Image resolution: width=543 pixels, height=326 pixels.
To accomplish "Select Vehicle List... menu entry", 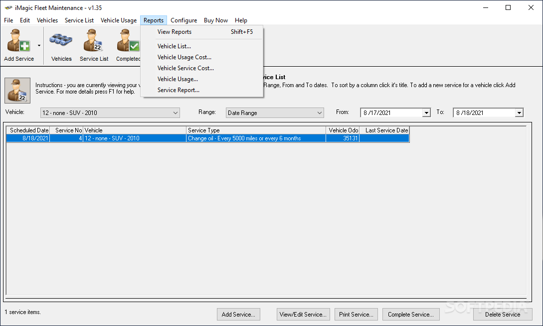I will (x=202, y=46).
